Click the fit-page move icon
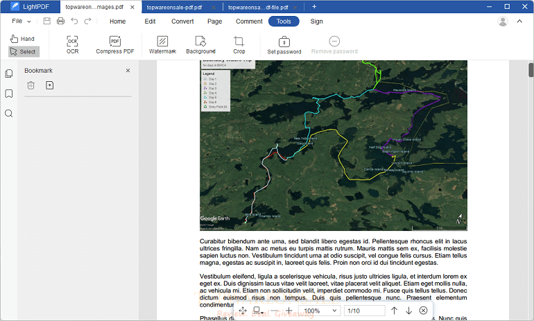534x321 pixels. point(243,311)
